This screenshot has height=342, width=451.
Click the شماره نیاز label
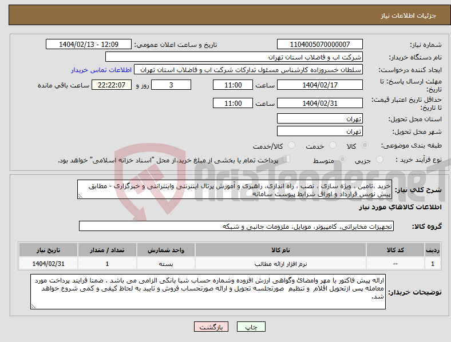click(426, 45)
